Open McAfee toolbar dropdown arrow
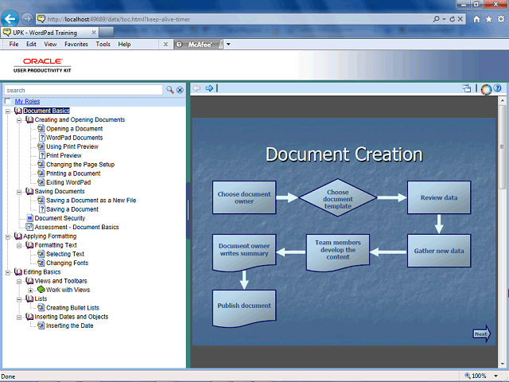 [228, 45]
